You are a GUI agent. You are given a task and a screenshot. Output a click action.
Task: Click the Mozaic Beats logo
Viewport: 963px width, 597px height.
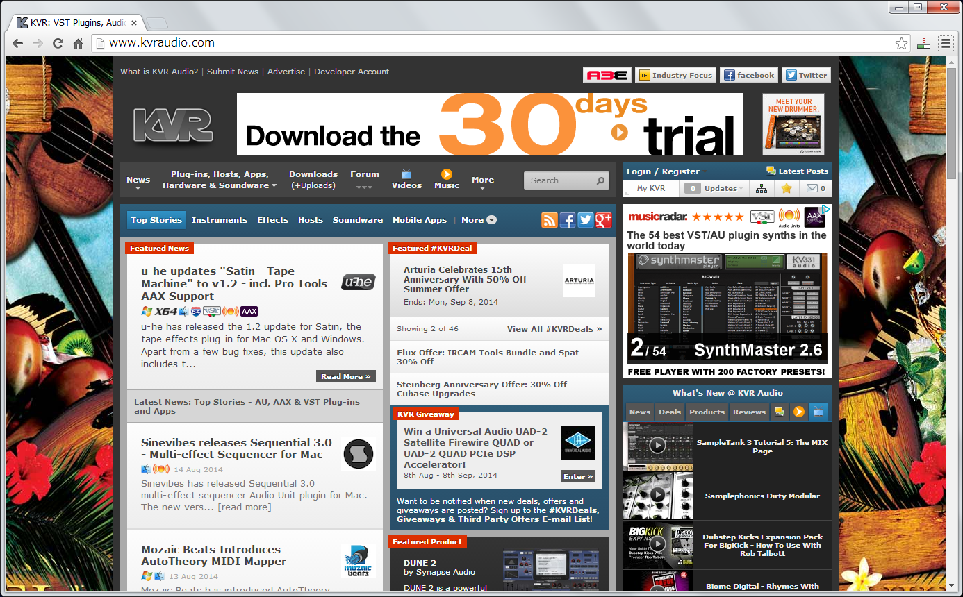tap(359, 561)
